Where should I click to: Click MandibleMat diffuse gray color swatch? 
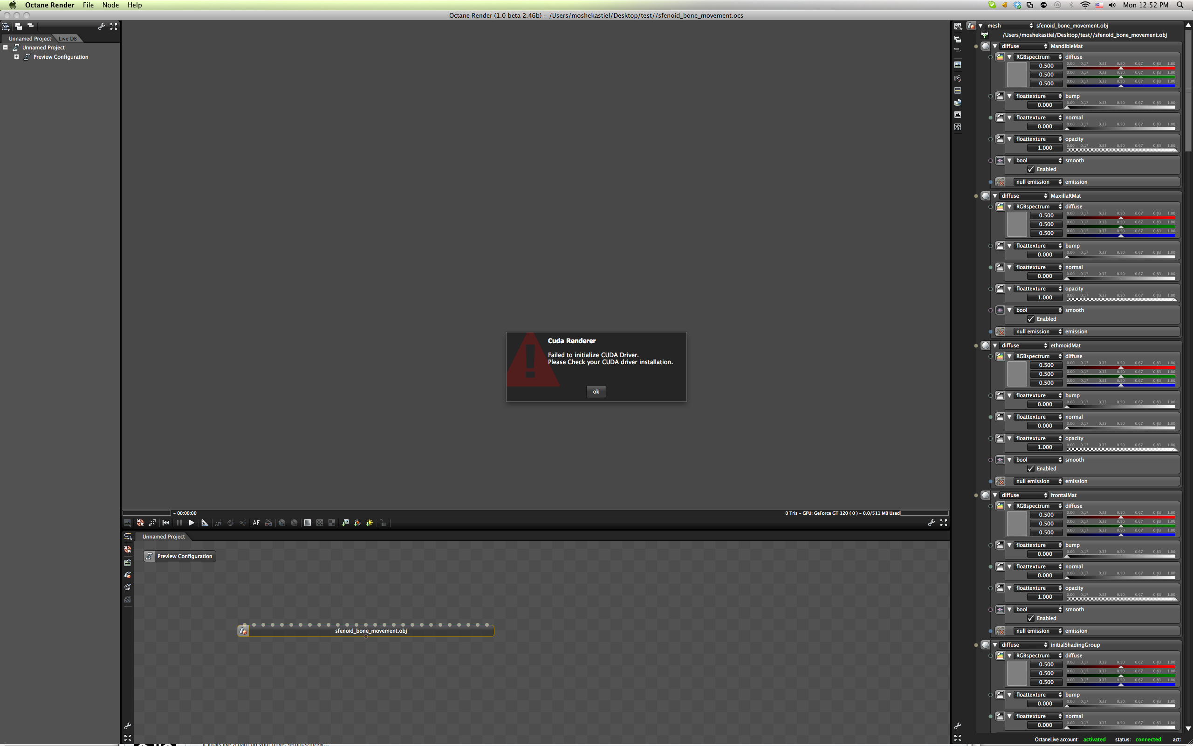tap(1016, 75)
